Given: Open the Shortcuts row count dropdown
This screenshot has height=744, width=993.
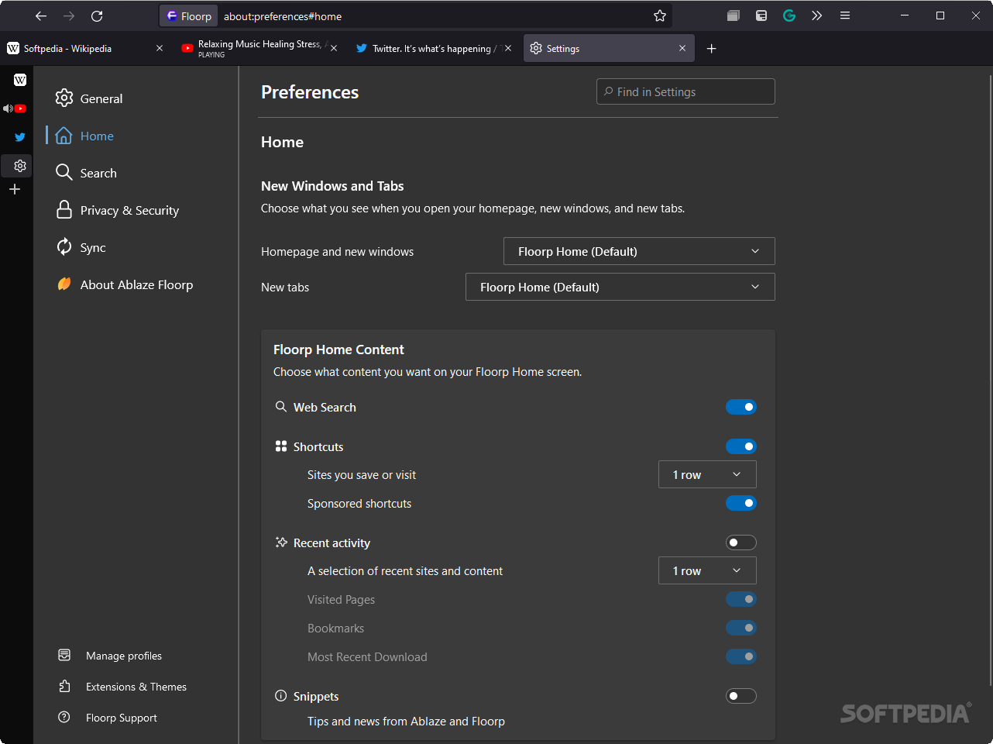Looking at the screenshot, I should (x=707, y=474).
